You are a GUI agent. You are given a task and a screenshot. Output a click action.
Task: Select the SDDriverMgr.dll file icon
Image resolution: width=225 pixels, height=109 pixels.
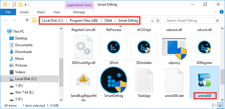pyautogui.click(x=83, y=47)
